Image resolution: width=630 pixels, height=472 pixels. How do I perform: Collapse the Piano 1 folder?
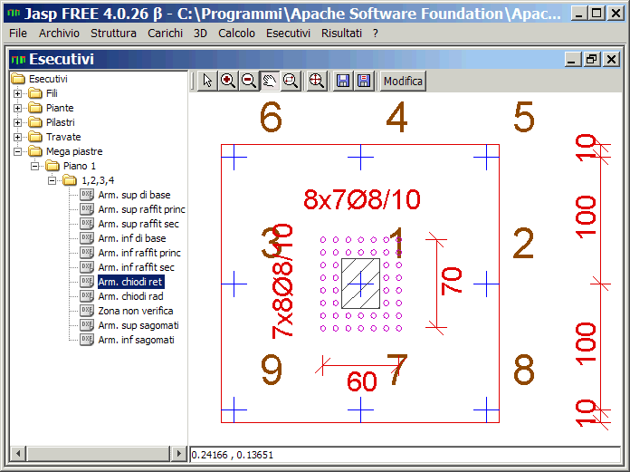(35, 166)
